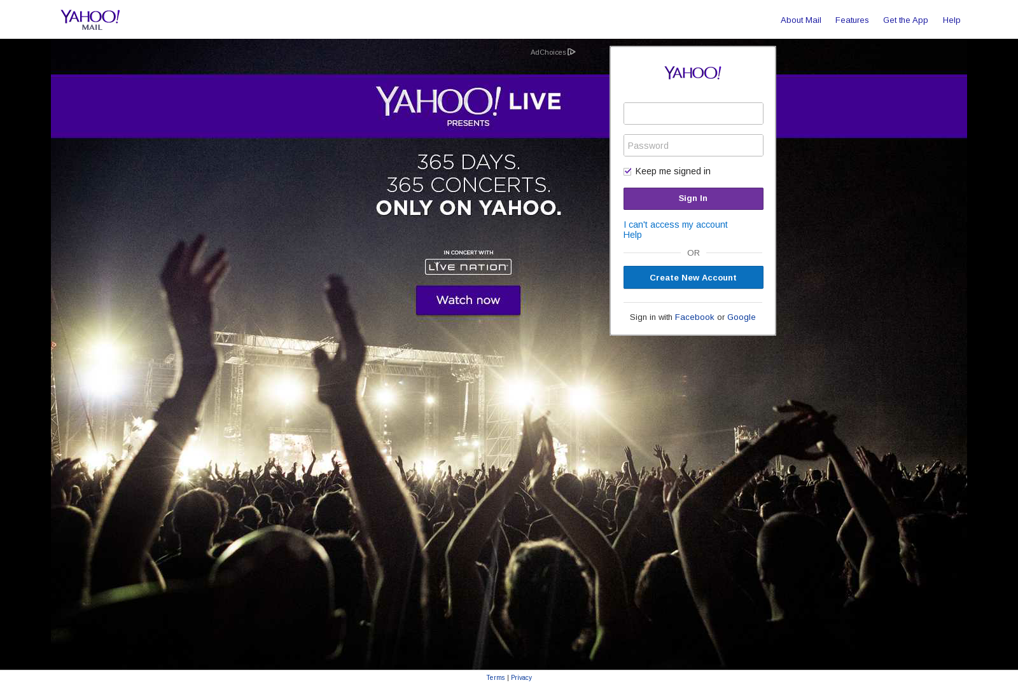Open Get the App in header
Image resolution: width=1018 pixels, height=692 pixels.
(x=905, y=20)
